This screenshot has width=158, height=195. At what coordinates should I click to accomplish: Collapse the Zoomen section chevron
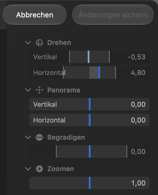pos(28,169)
